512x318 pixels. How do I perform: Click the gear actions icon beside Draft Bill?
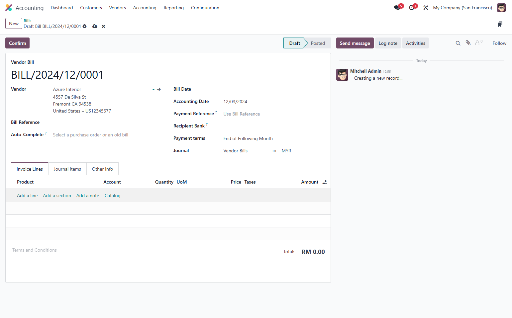click(85, 26)
